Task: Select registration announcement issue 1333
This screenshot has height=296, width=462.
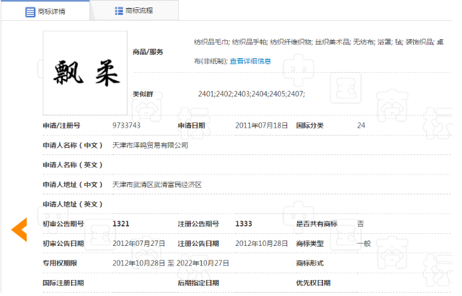Action: click(244, 224)
